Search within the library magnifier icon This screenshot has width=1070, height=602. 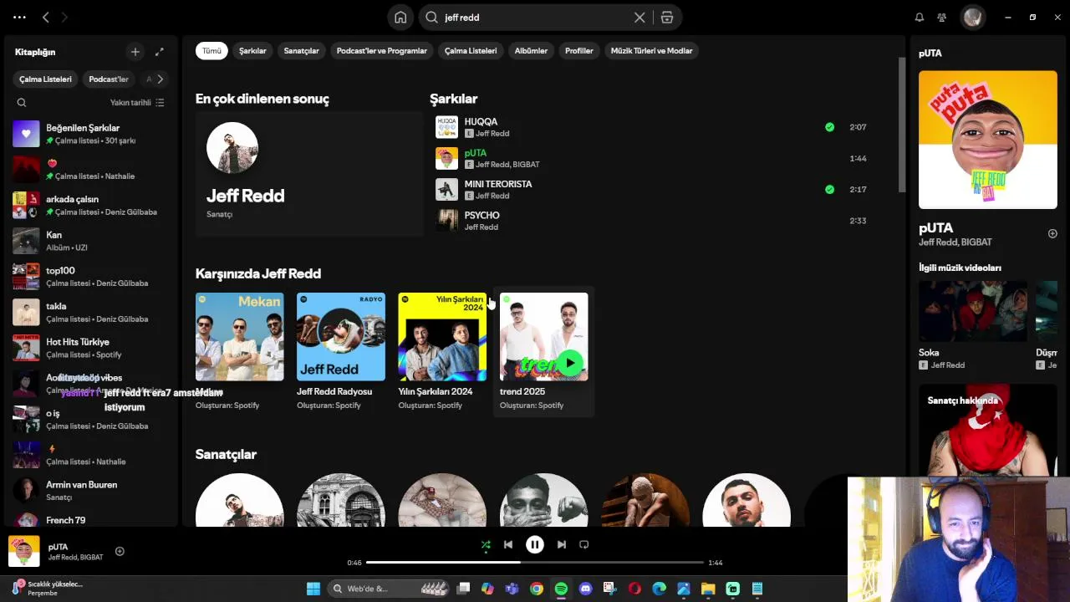pos(22,103)
